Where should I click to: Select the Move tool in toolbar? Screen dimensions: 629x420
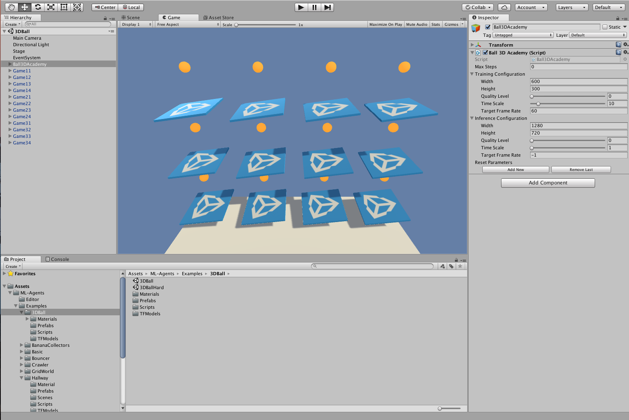[25, 7]
